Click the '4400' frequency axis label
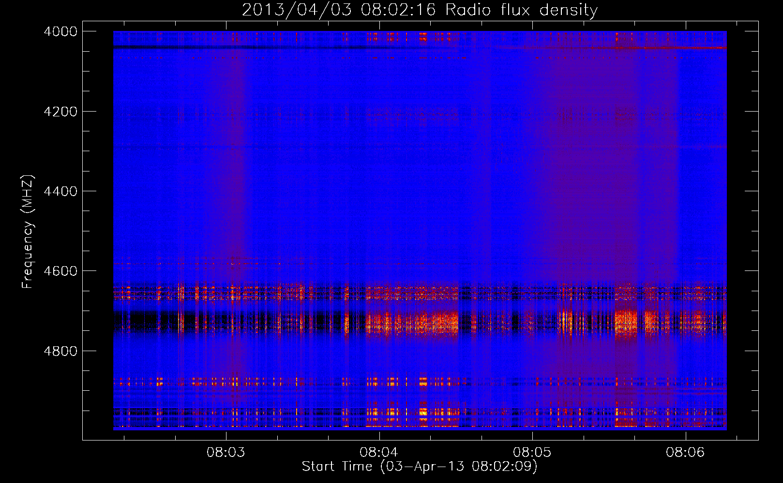 tap(60, 191)
